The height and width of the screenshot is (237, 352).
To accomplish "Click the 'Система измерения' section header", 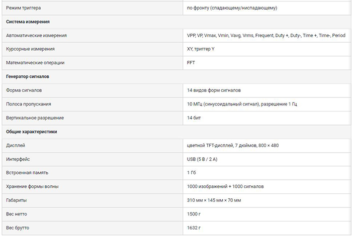I will click(28, 22).
